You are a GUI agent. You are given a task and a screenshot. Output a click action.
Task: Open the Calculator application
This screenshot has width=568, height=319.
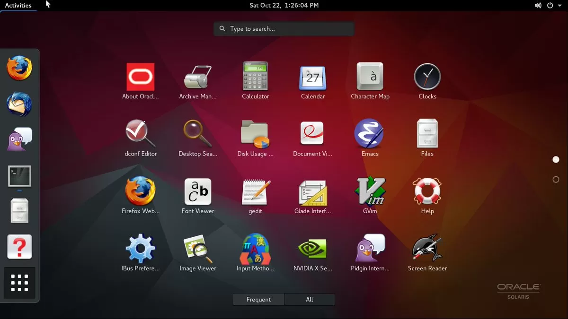pyautogui.click(x=255, y=77)
